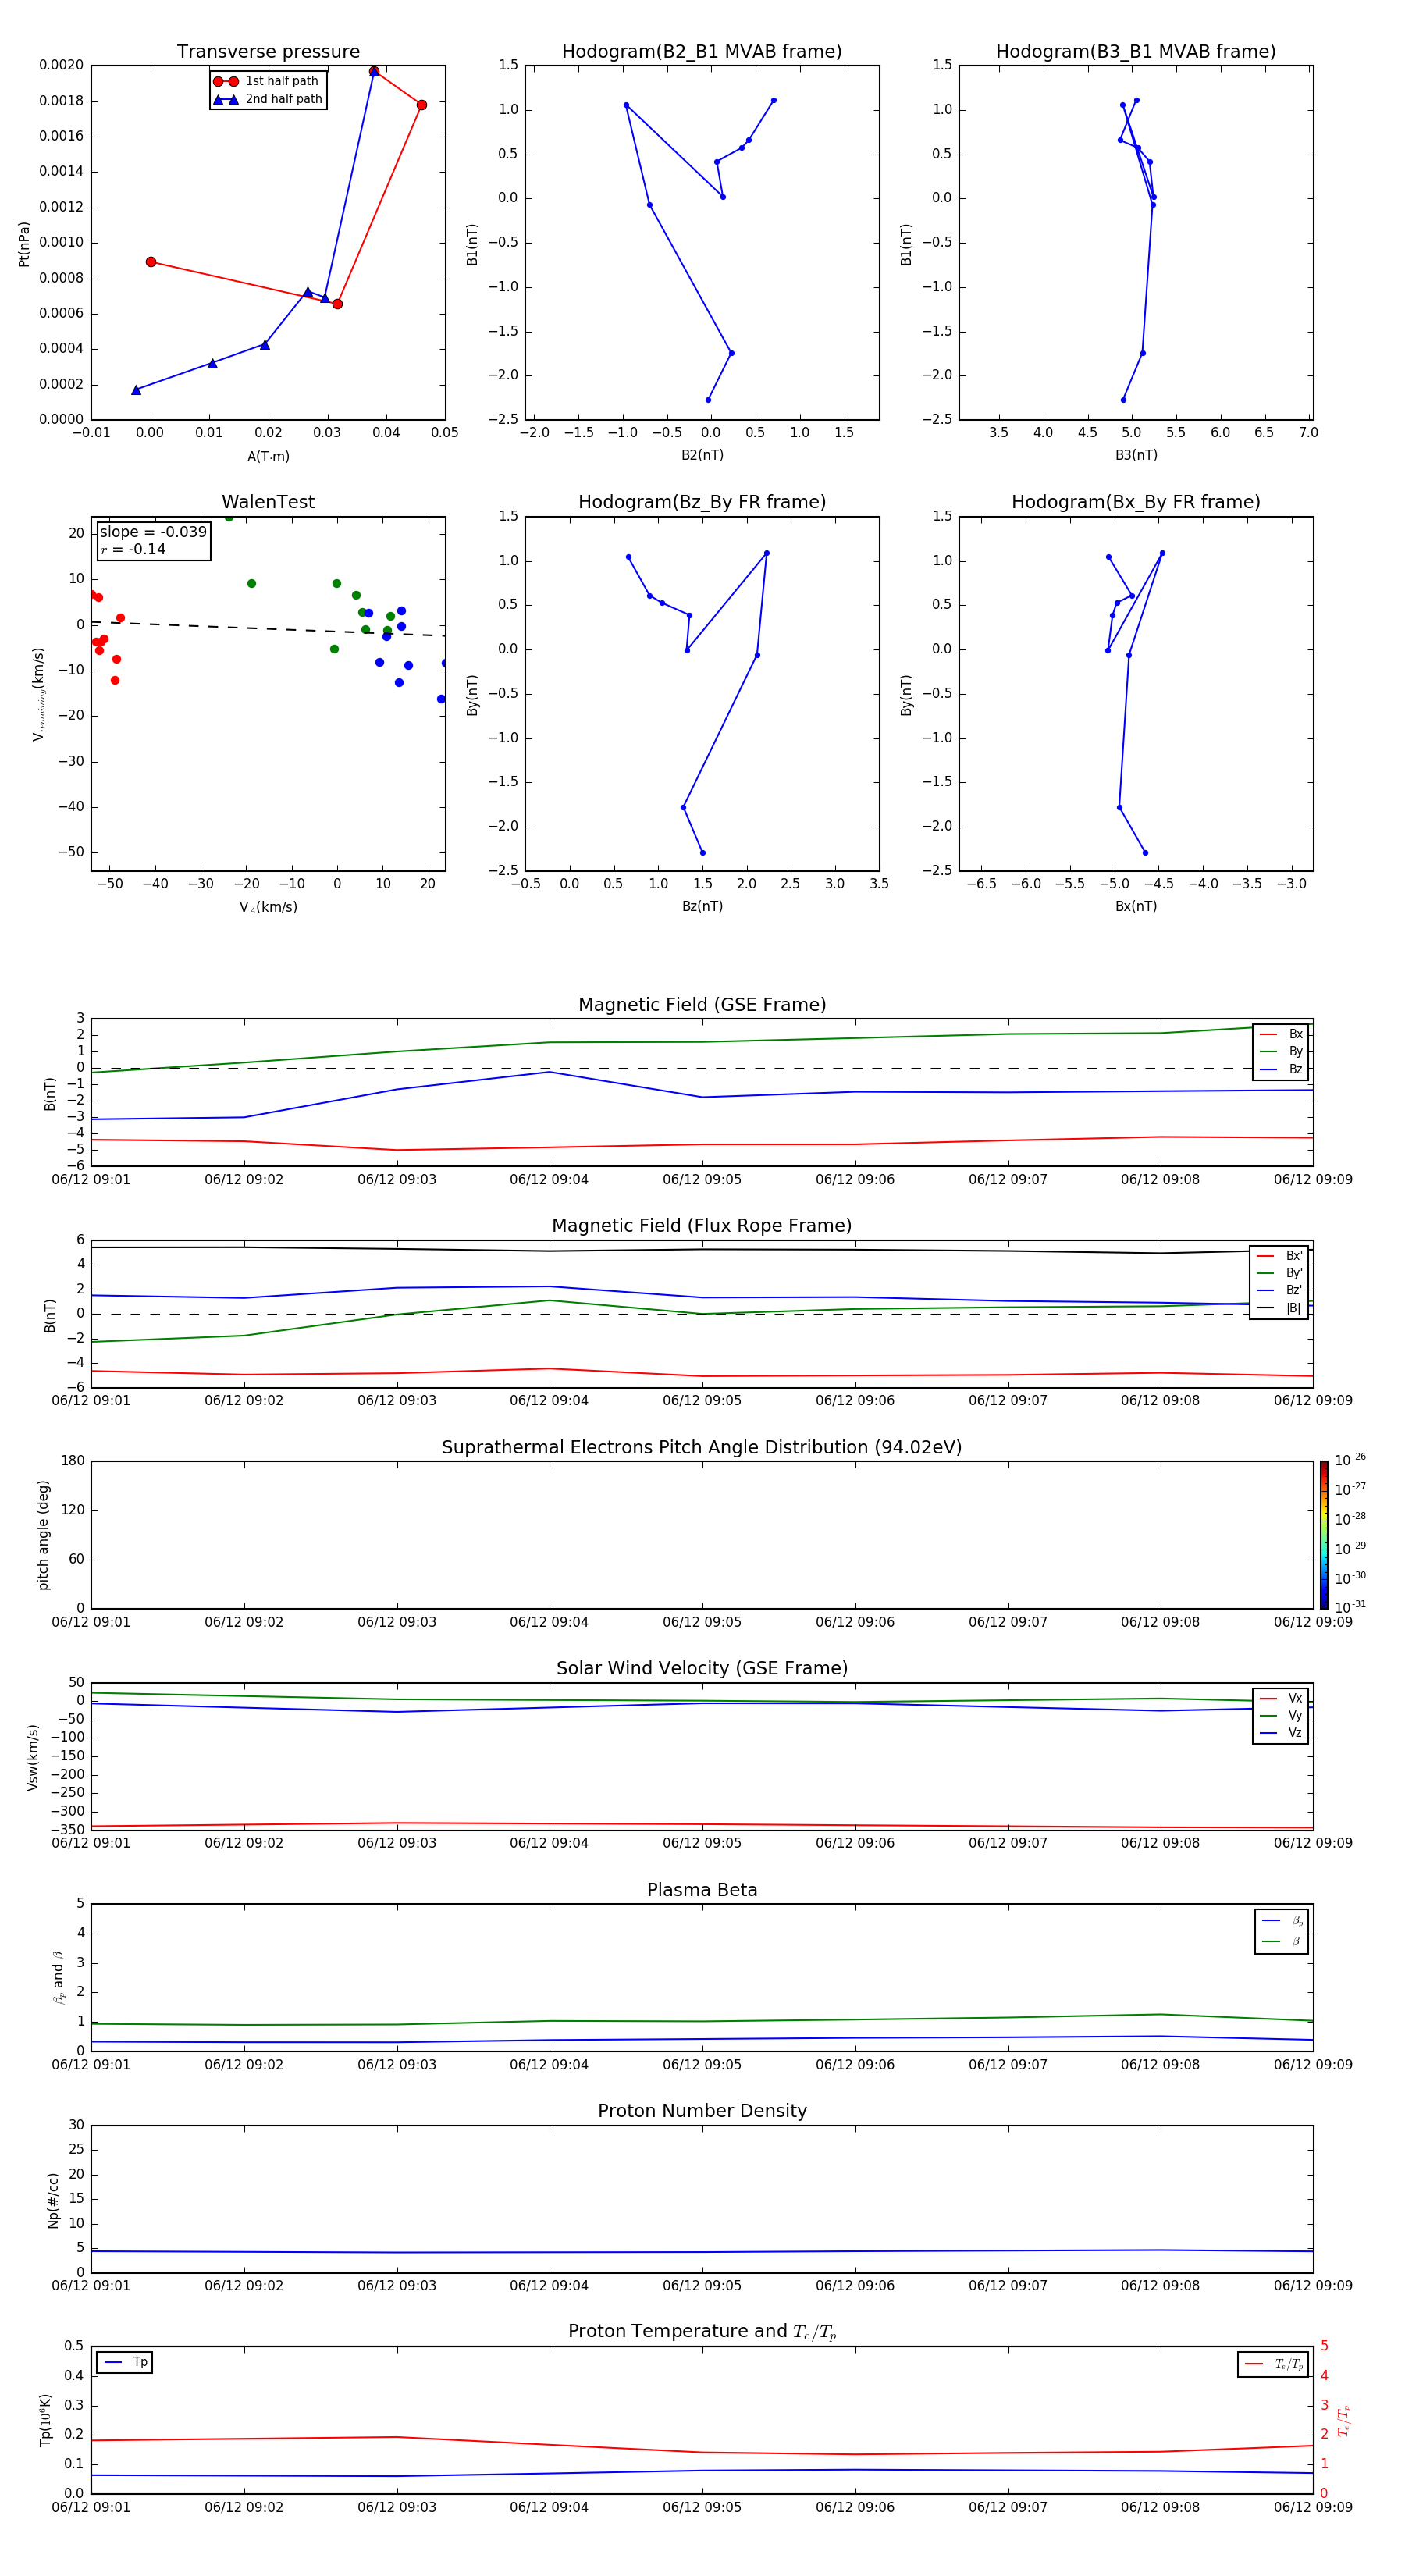This screenshot has width=1405, height=2576.
Task: Click the "r = -0.14" correlation annotation
Action: pyautogui.click(x=133, y=549)
